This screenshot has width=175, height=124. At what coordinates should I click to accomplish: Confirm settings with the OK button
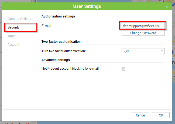pos(161,115)
